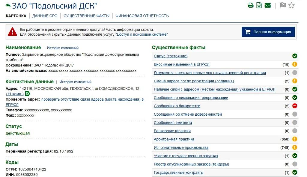The image size is (307, 177).
Task: Click the ИНН value 5036002280
Action: point(27,175)
